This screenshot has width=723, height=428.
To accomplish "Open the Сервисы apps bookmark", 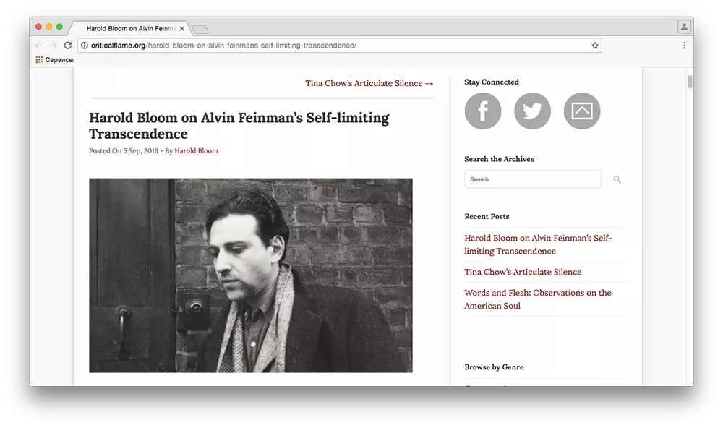I will click(x=55, y=60).
